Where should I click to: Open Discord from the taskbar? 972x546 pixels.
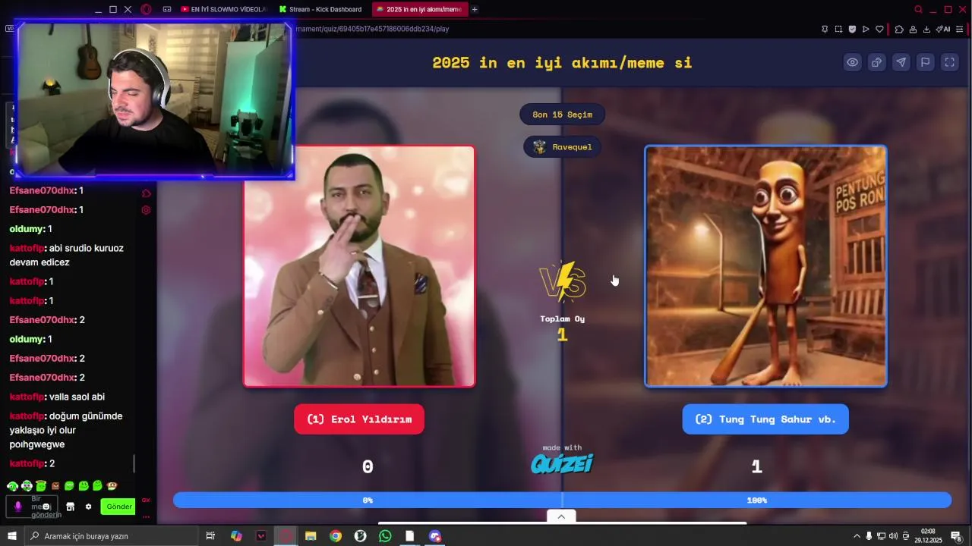[434, 536]
